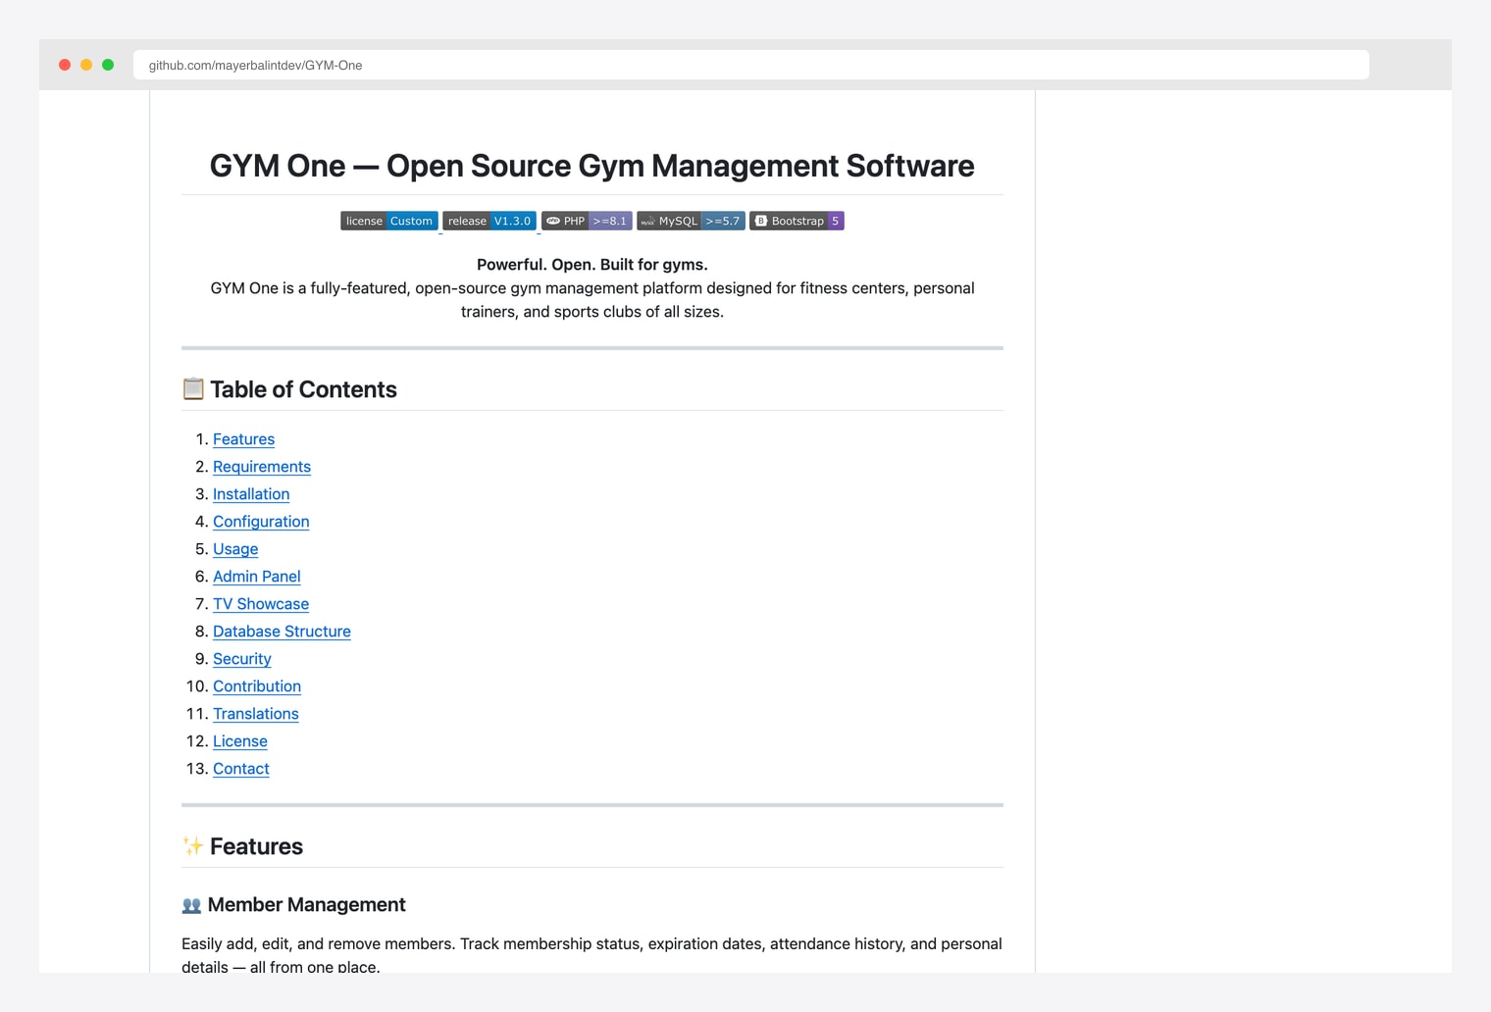Open the Features link in contents
The image size is (1491, 1012).
click(243, 439)
